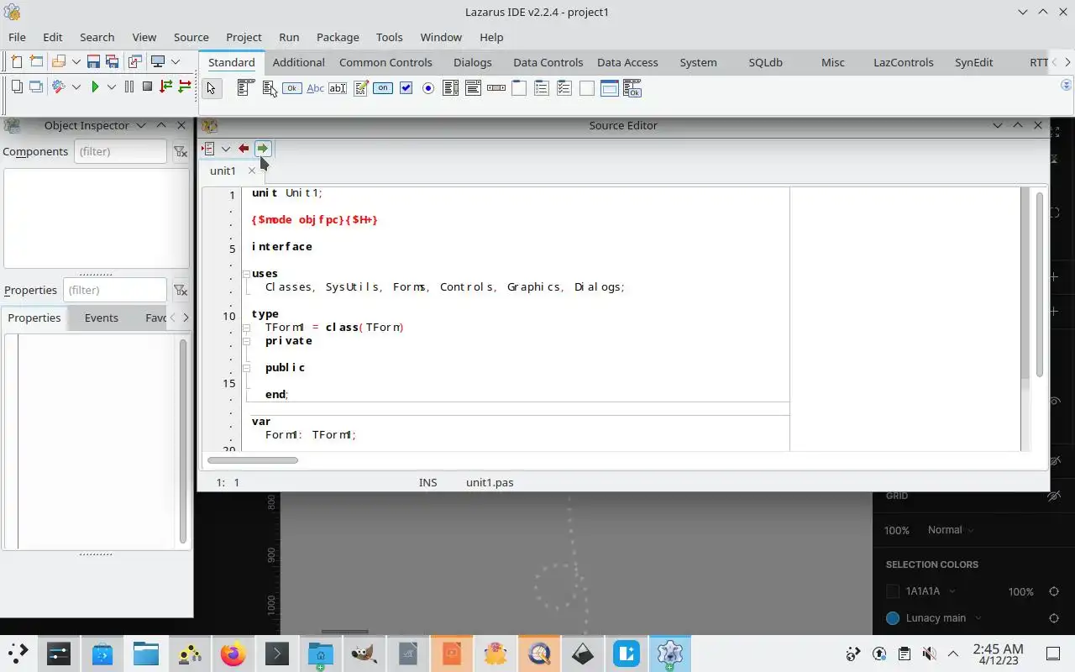Viewport: 1075px width, 672px height.
Task: Select TCheckBox component in palette
Action: click(x=406, y=88)
